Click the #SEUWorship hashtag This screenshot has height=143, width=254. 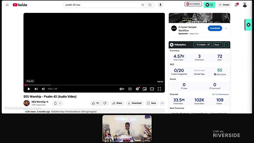pyautogui.click(x=57, y=112)
